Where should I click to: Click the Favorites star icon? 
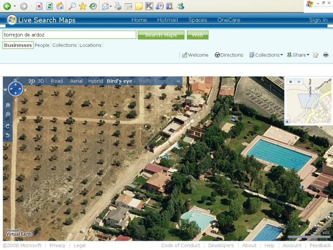(x=82, y=6)
